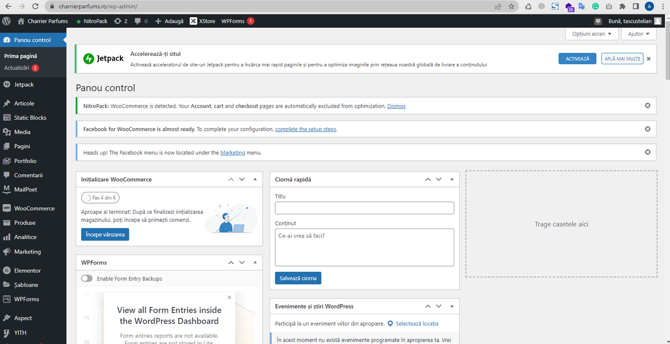Image resolution: width=670 pixels, height=344 pixels.
Task: Open Șabloane templates in the sidebar
Action: [x=33, y=285]
